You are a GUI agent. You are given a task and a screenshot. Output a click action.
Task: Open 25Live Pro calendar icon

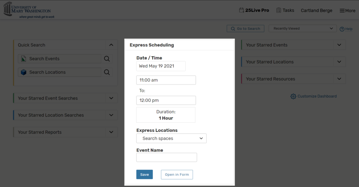pos(241,10)
